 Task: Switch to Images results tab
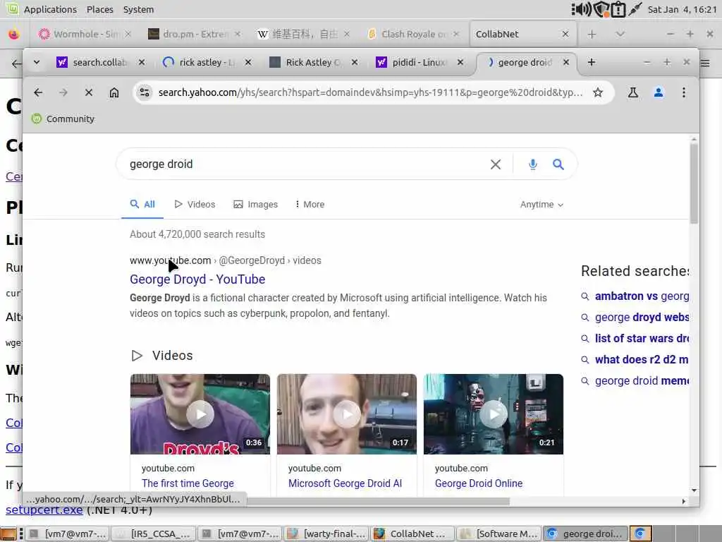tap(255, 205)
